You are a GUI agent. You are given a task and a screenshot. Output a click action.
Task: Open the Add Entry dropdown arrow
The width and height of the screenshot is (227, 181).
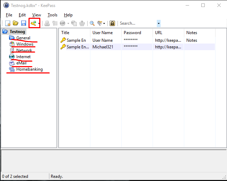[39, 23]
